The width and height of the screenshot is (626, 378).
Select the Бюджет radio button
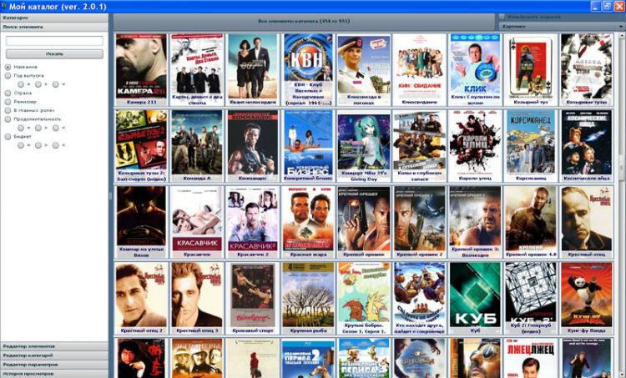(x=8, y=137)
